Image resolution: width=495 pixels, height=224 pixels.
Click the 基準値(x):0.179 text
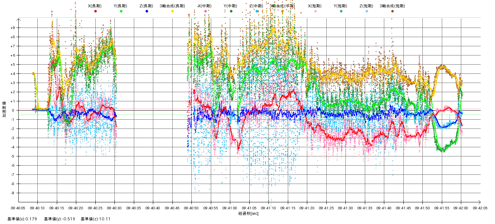click(x=22, y=219)
